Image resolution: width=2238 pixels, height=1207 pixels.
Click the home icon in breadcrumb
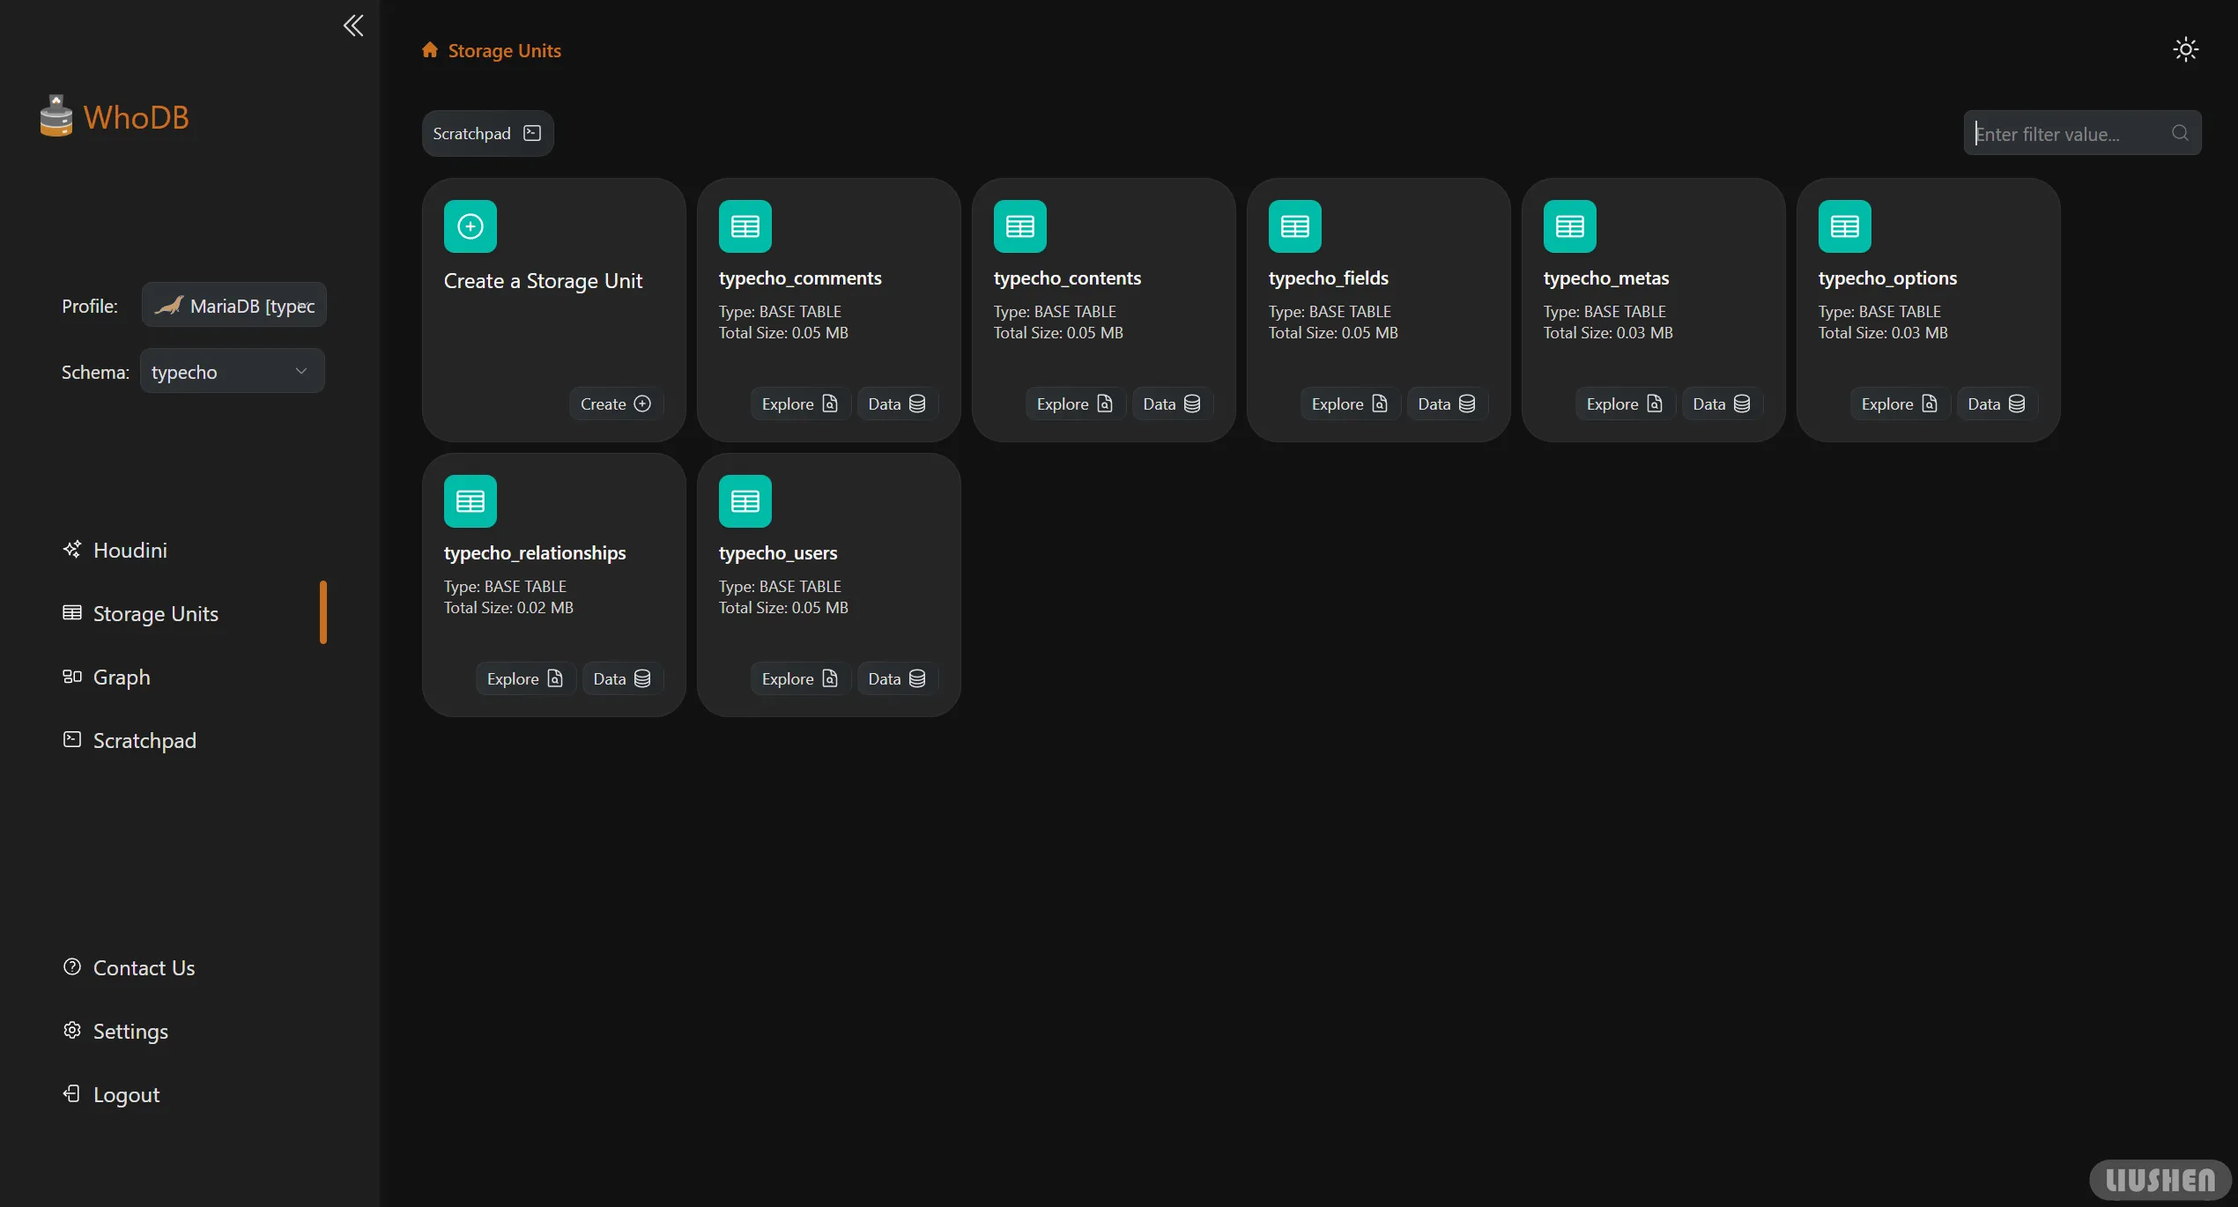[430, 50]
